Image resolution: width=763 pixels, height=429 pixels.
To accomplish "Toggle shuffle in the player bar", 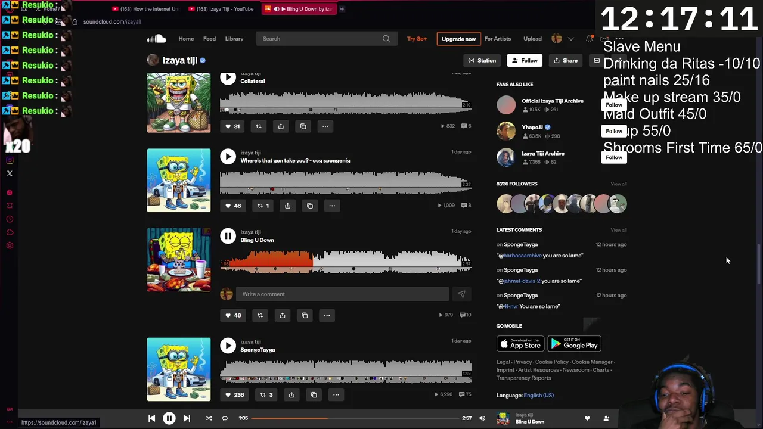I will pos(209,418).
